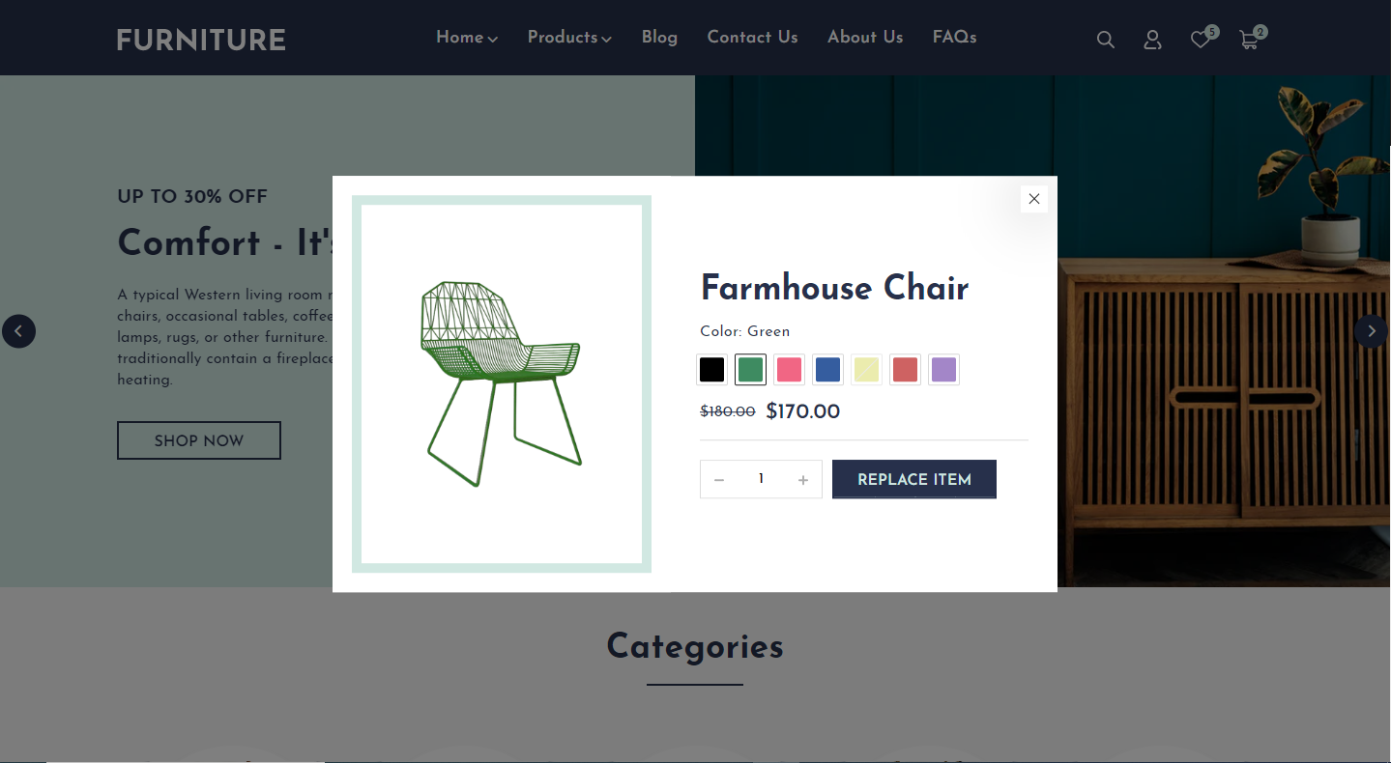Open the search icon in header
Viewport: 1391px width, 763px height.
pyautogui.click(x=1106, y=40)
